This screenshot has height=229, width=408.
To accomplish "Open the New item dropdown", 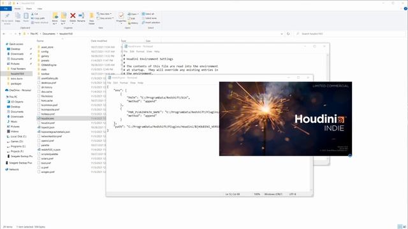I will pos(104,14).
